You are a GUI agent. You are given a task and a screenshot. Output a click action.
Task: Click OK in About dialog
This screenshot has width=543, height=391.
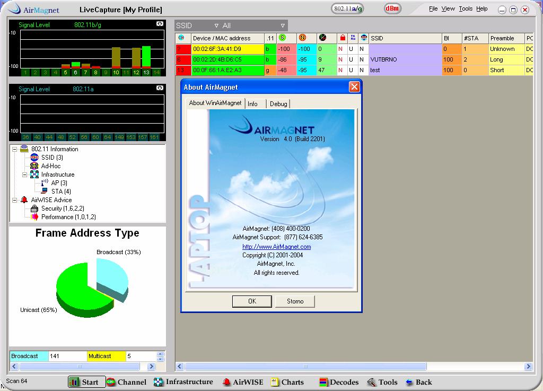point(252,301)
